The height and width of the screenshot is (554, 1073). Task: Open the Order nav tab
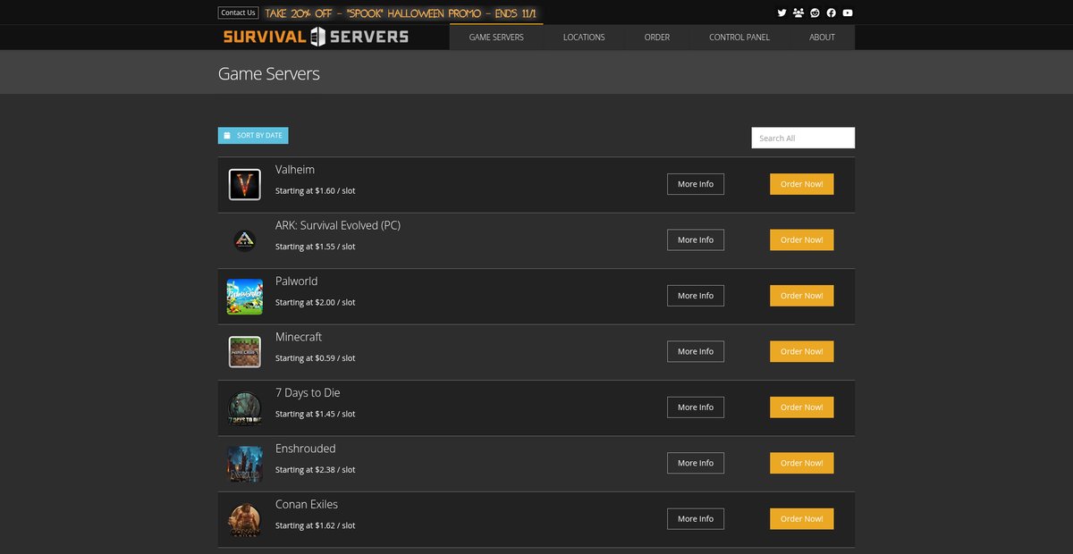tap(657, 38)
